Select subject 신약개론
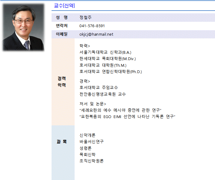 click(87, 135)
